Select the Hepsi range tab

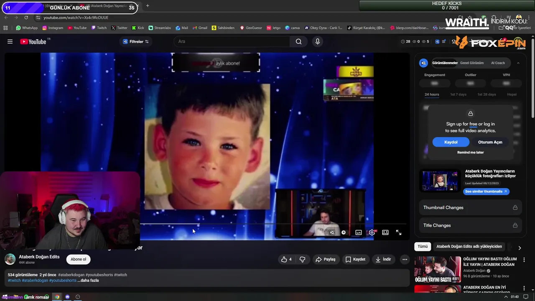512,94
